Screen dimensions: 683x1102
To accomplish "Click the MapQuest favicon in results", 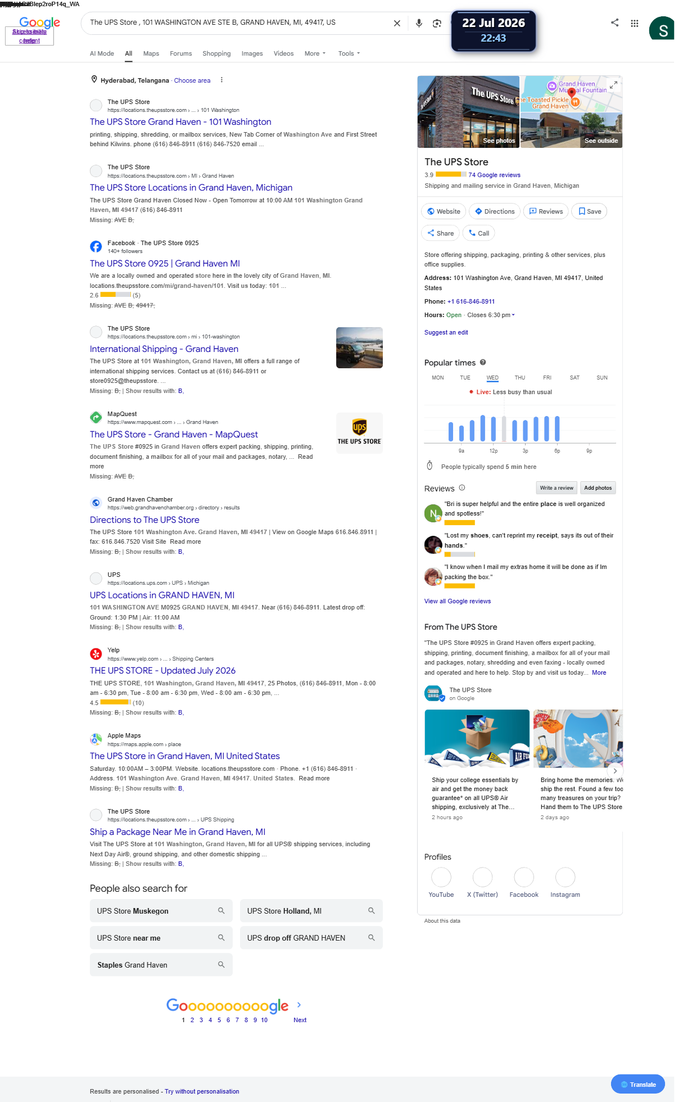I will (x=96, y=417).
